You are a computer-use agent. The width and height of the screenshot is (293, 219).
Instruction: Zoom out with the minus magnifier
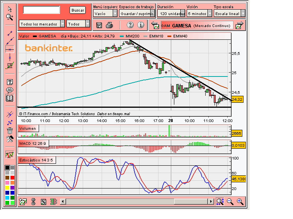click(x=230, y=202)
